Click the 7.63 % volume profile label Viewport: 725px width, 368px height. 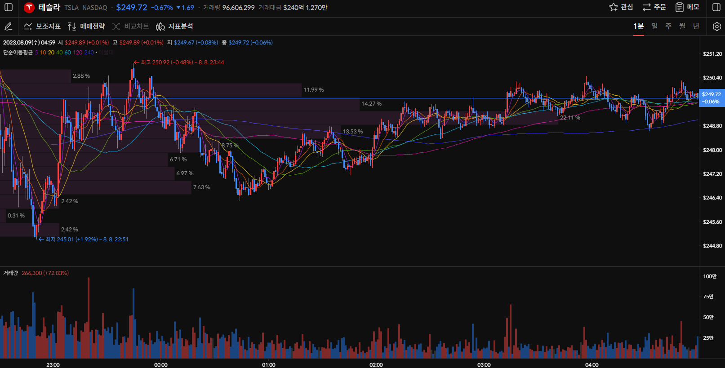tap(202, 187)
